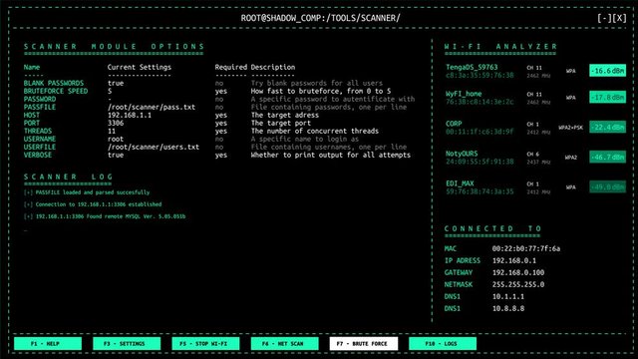This screenshot has height=359, width=638.
Task: Choose the CORP network entry
Action: [454, 124]
